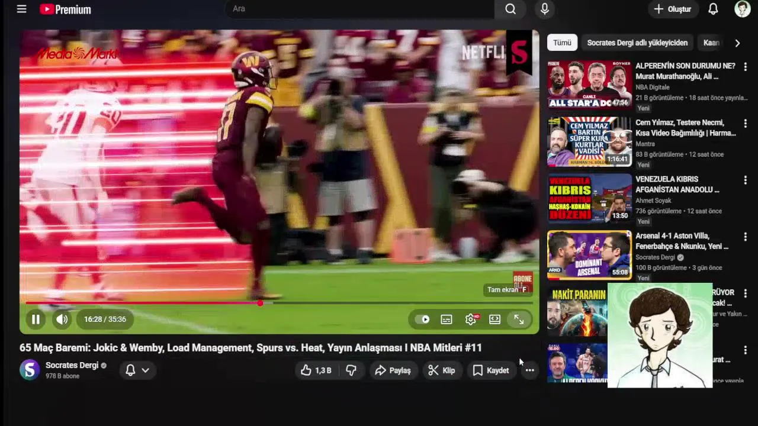Select Socrates Dergi adlı yükleyiciden chip
This screenshot has height=426, width=758.
[x=637, y=43]
